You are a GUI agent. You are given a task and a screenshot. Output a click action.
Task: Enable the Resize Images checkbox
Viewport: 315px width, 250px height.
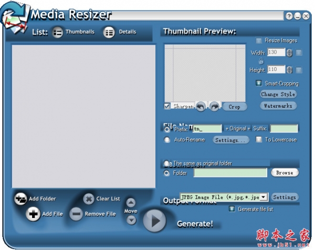(x=259, y=40)
